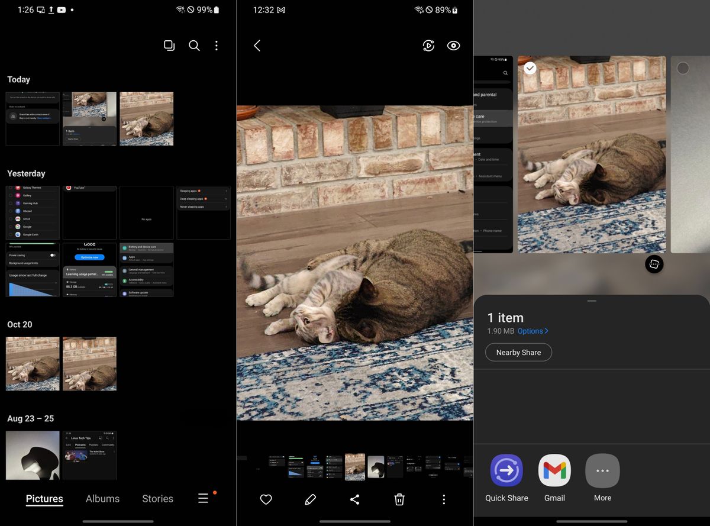Screen dimensions: 710x526
Task: Select the similar-photos grouping icon
Action: pyautogui.click(x=169, y=45)
